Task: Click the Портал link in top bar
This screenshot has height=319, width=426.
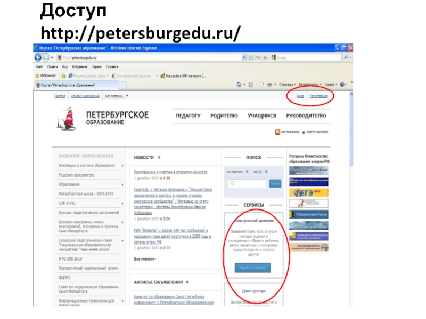Action: click(x=60, y=96)
